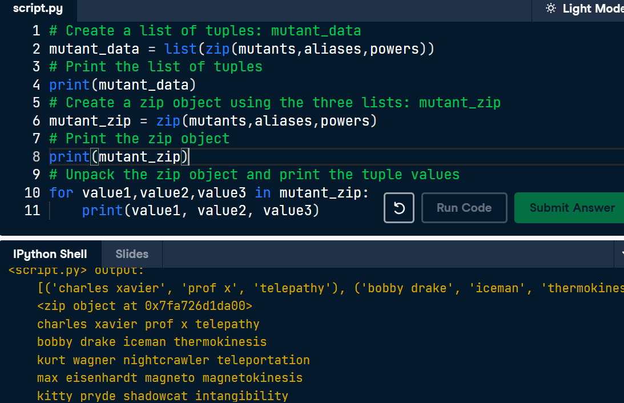
Task: Click the 'for value1,value2,value3 in mutant_zip:' line
Action: pos(209,192)
